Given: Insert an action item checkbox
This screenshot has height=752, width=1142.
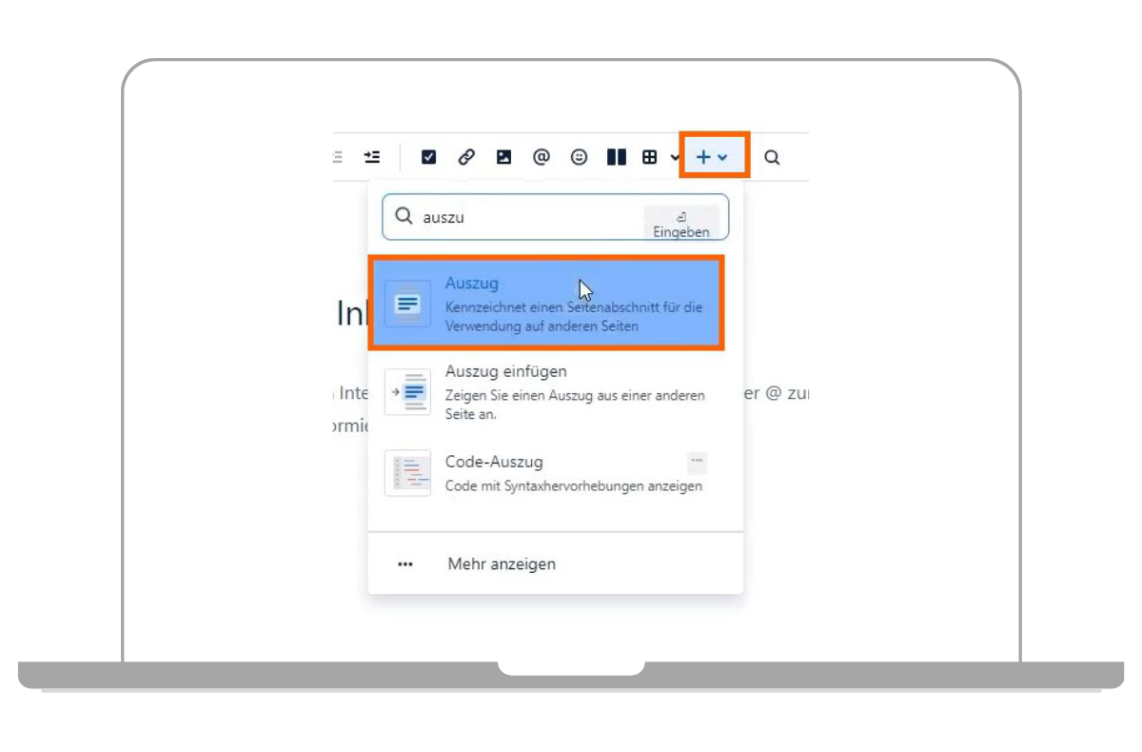Looking at the screenshot, I should (428, 157).
